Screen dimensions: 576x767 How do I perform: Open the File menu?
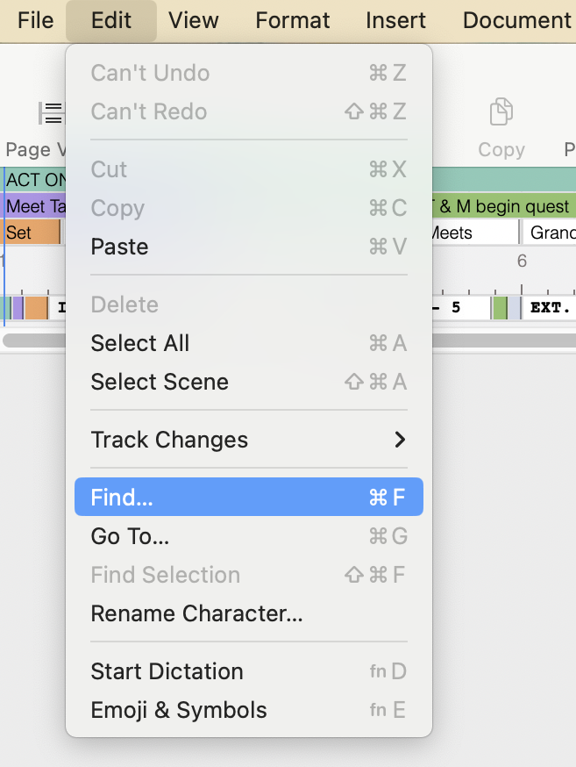pos(35,20)
